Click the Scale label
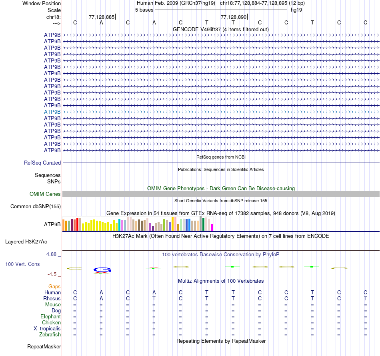The image size is (380, 356). click(x=54, y=10)
